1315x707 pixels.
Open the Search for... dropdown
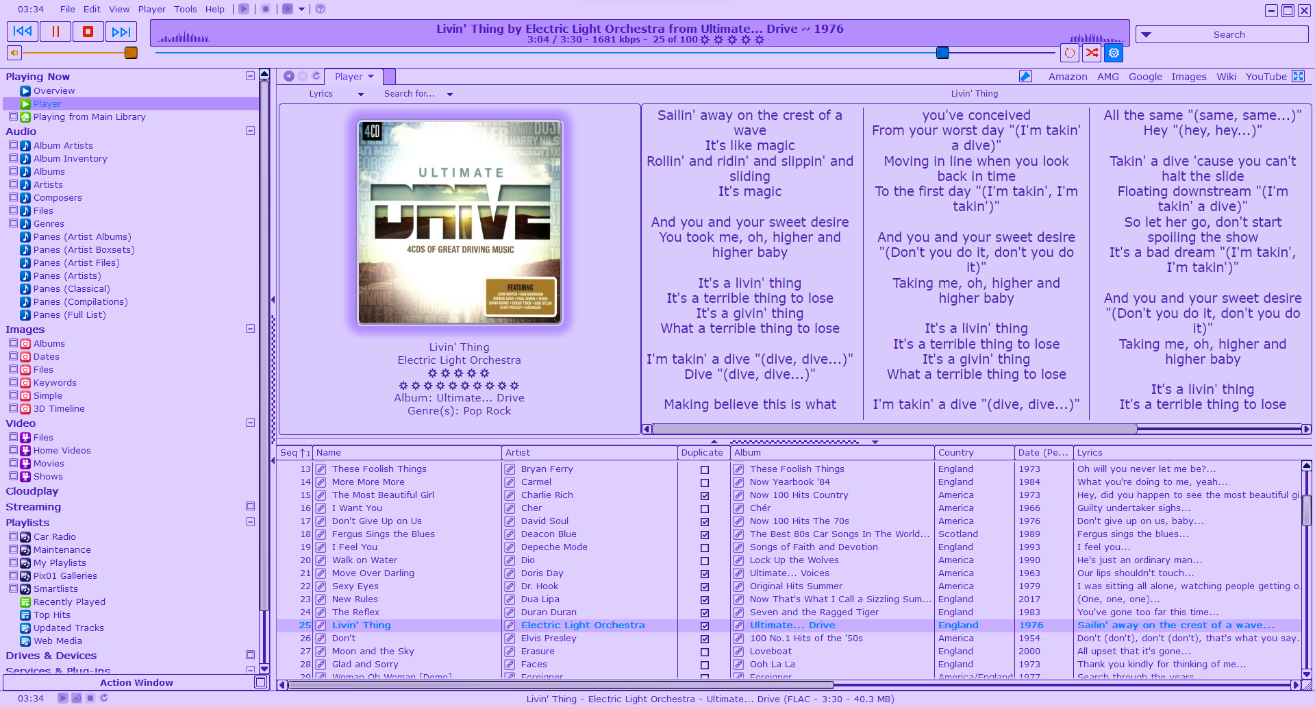coord(418,94)
